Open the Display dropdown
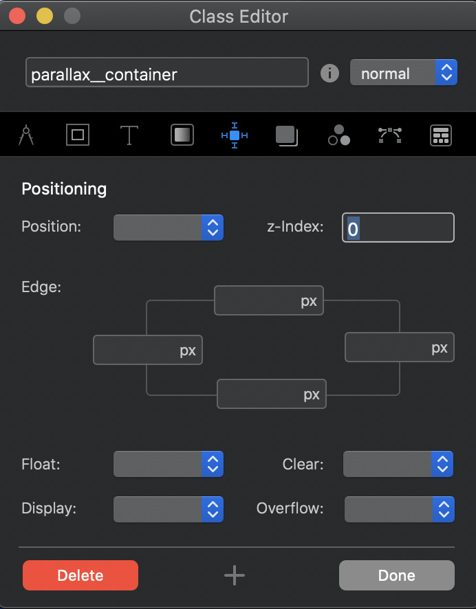Image resolution: width=476 pixels, height=609 pixels. (169, 509)
